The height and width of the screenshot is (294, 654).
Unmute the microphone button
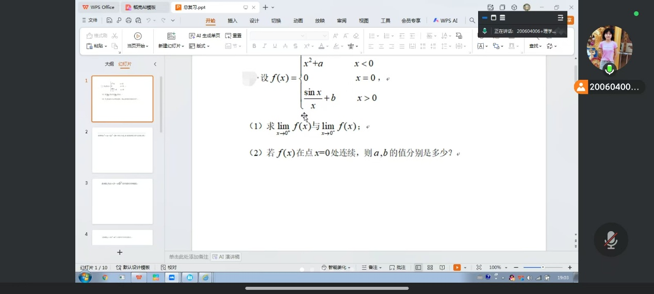pyautogui.click(x=611, y=240)
